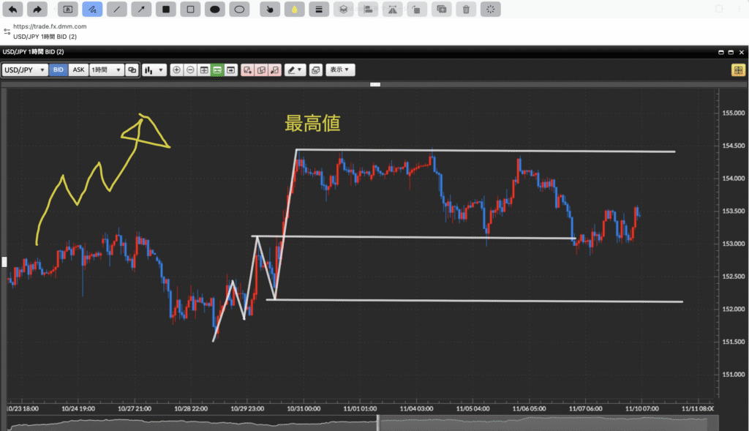The height and width of the screenshot is (431, 749).
Task: Click the chart overview scrollbar at bottom
Action: [358, 423]
